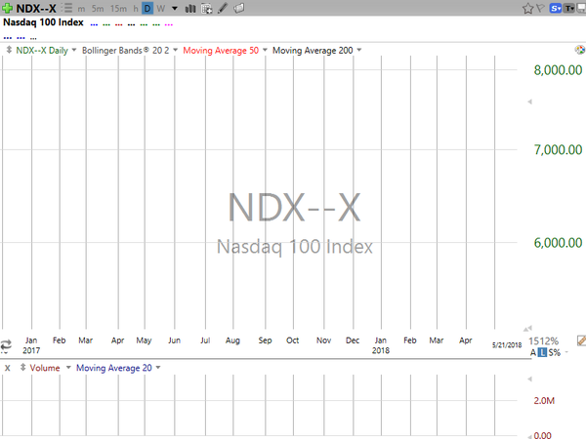Click the Bollinger Bands label

[126, 51]
